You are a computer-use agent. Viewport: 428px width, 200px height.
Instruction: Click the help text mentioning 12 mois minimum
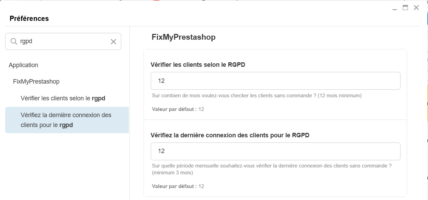click(x=257, y=96)
